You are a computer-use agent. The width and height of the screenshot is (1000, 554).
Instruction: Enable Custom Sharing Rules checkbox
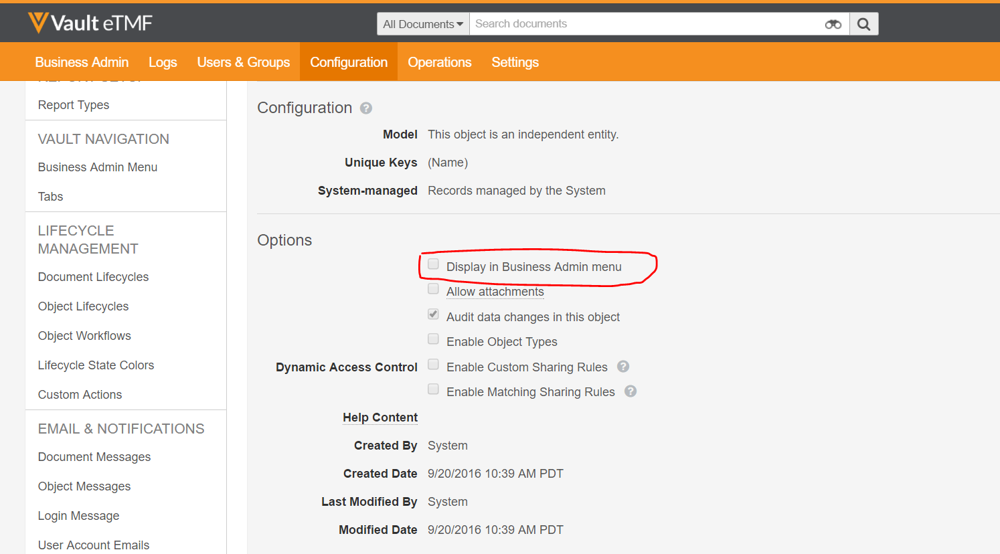(434, 365)
